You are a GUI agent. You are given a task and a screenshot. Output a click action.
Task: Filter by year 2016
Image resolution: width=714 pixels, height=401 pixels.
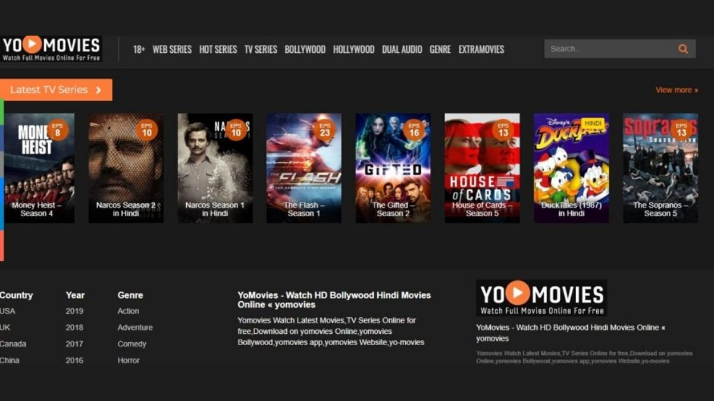74,360
